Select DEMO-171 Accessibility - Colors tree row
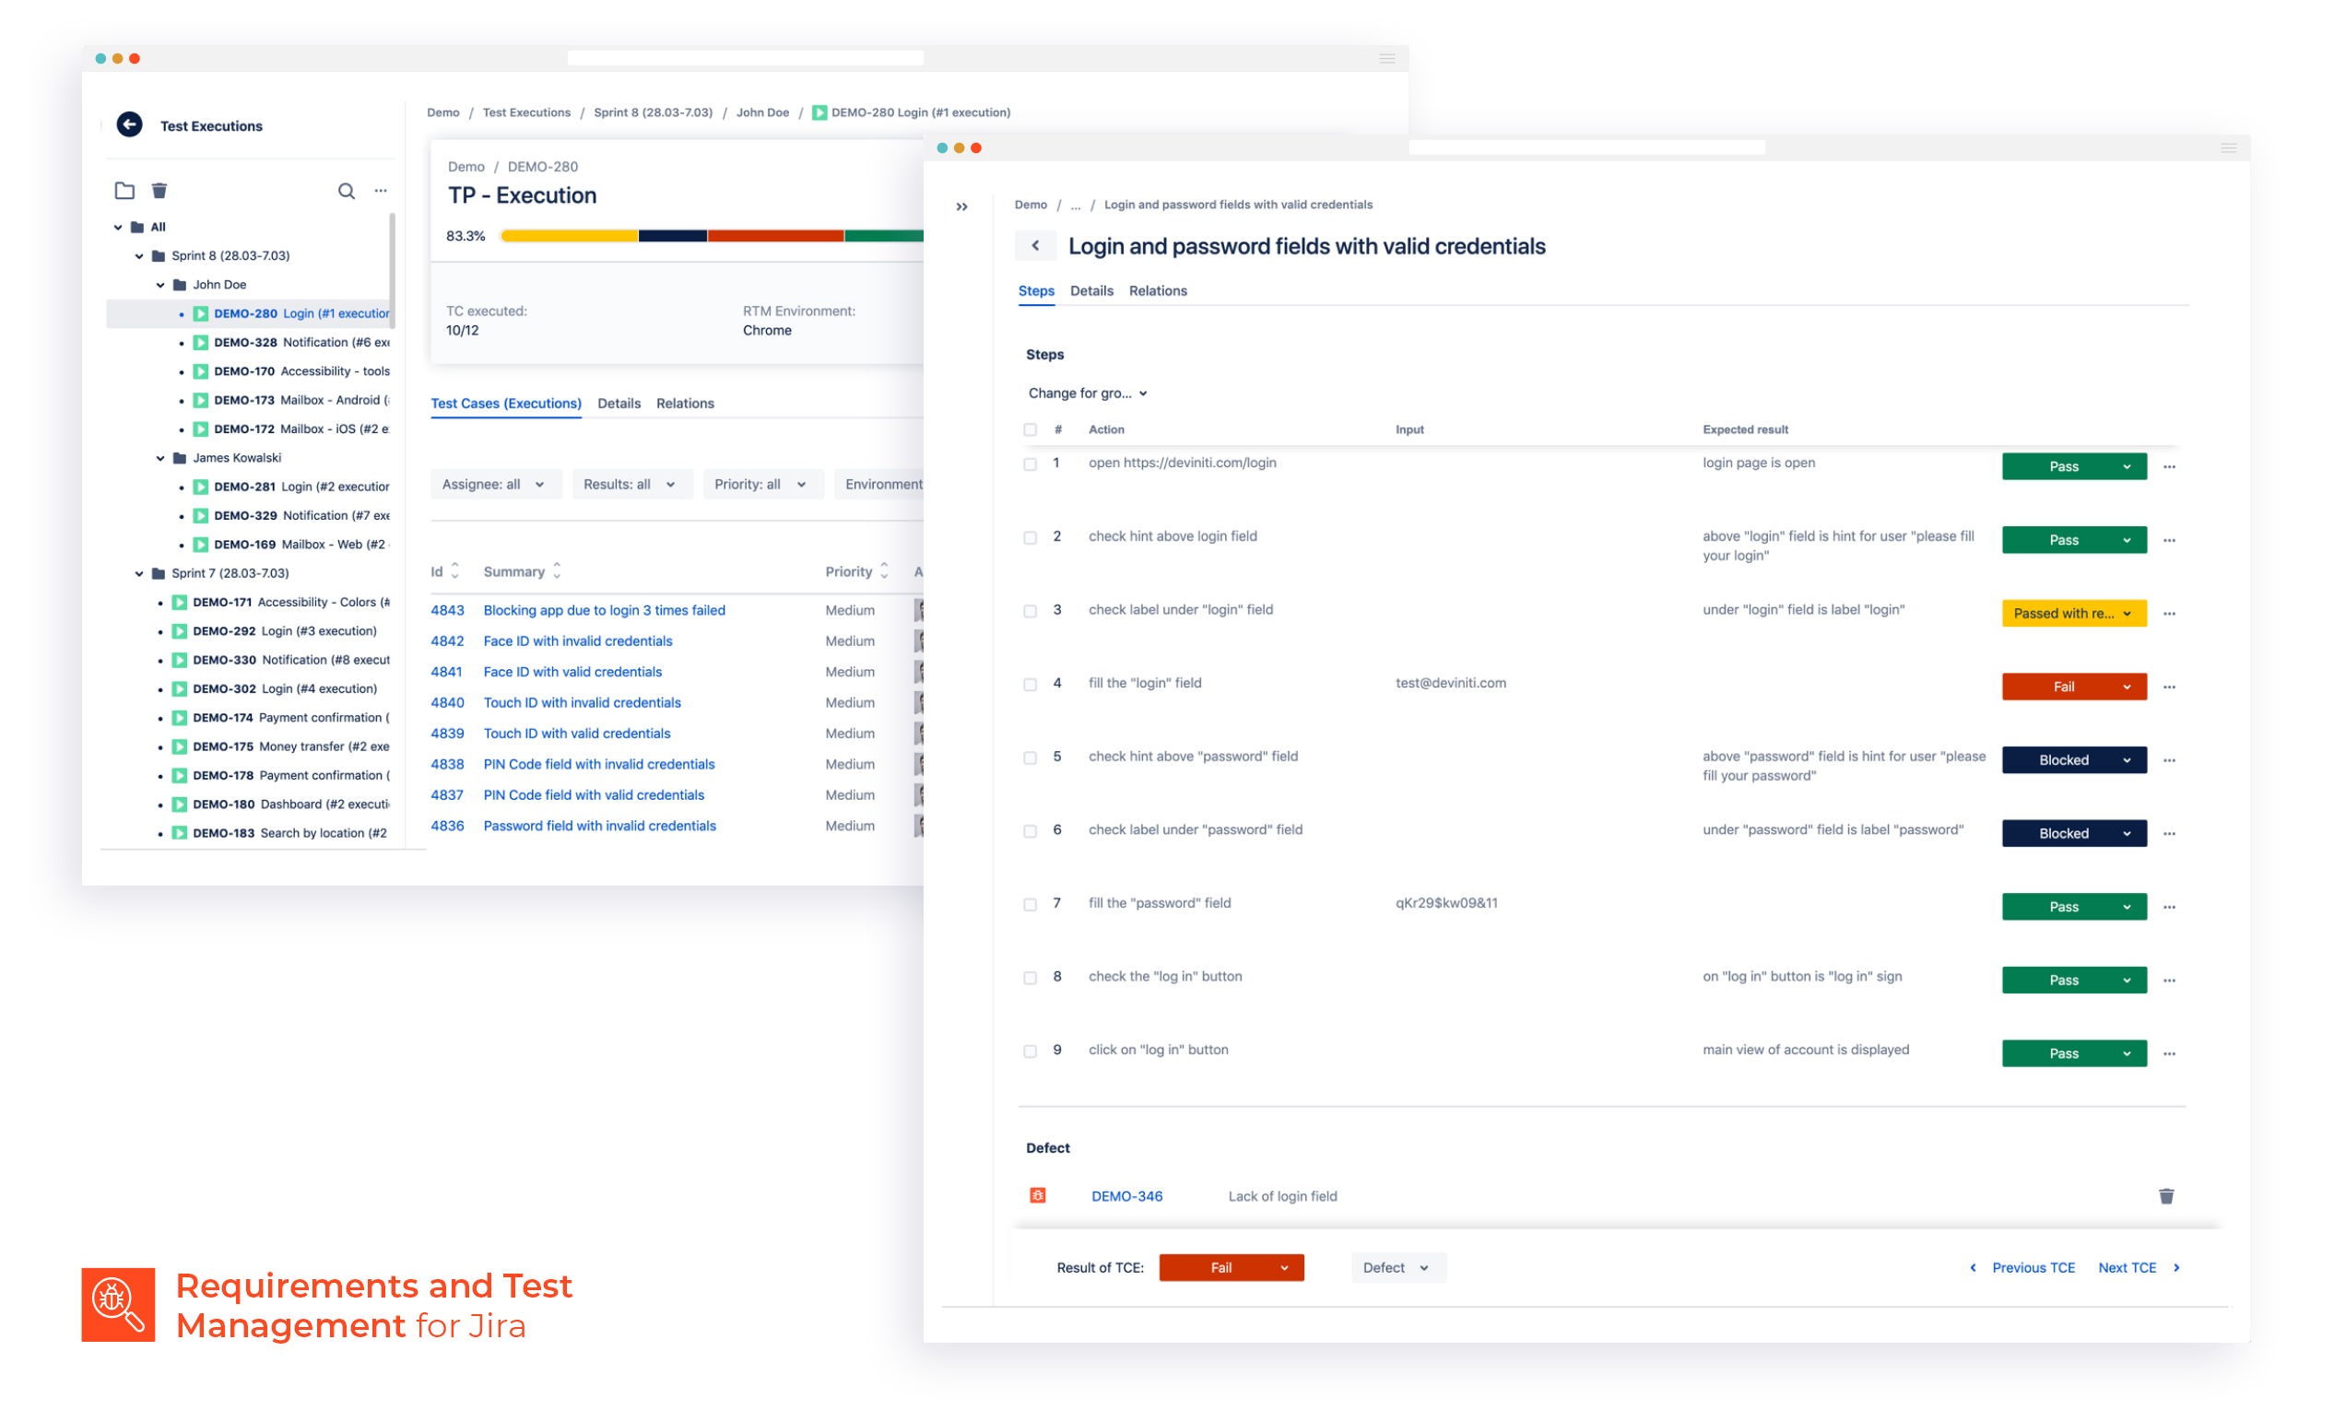Viewport: 2334px width, 1410px height. click(x=249, y=604)
